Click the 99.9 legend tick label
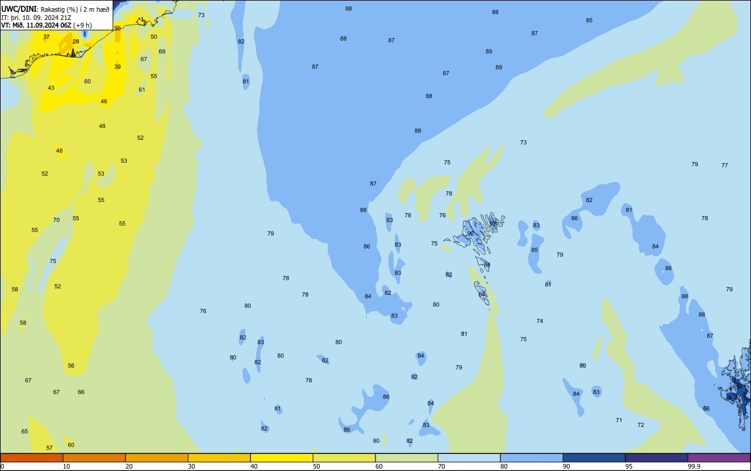The image size is (751, 471). (694, 466)
